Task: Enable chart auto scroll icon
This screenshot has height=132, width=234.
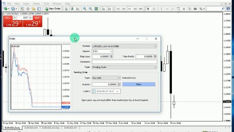Action: (103, 9)
